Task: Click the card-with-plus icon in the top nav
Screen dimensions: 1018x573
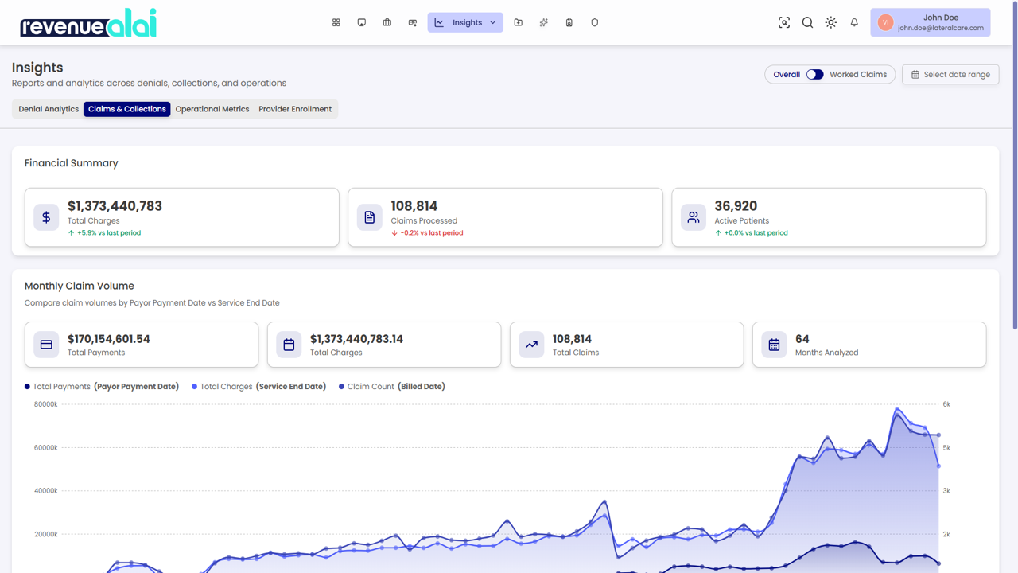Action: (412, 22)
